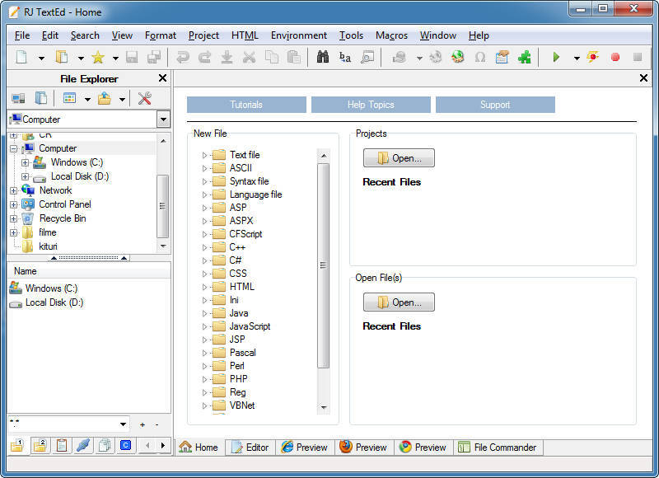
Task: Click the Support button
Action: (x=495, y=105)
